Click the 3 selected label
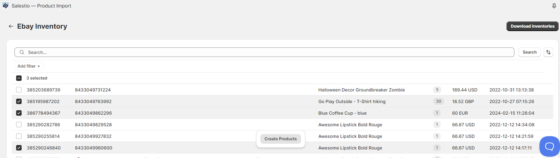560x158 pixels. click(x=37, y=78)
